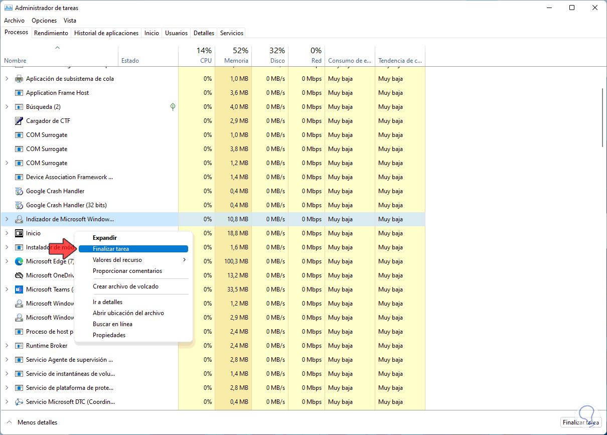
Task: Open the Valores del recurso submenu arrow
Action: (184, 260)
